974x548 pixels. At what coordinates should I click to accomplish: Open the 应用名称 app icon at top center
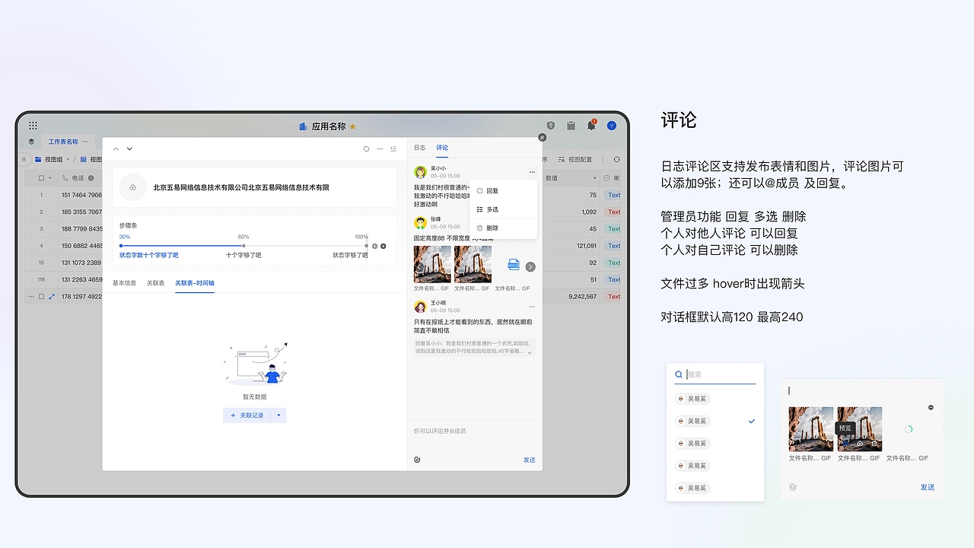[304, 126]
